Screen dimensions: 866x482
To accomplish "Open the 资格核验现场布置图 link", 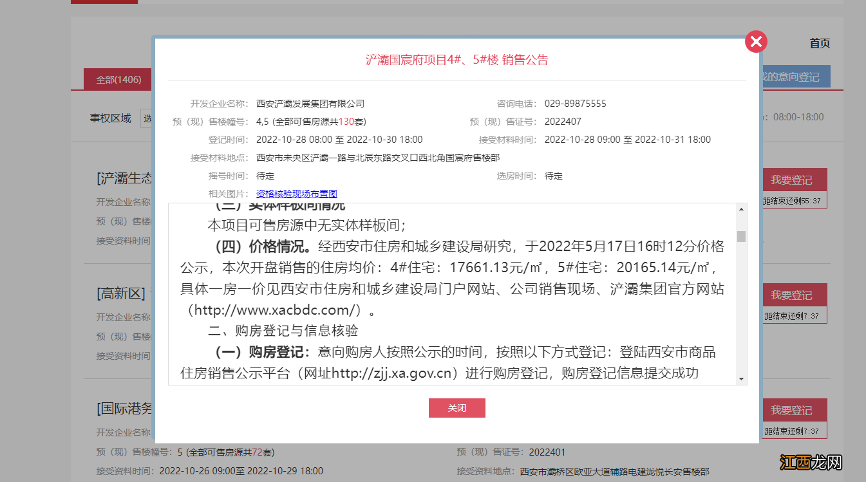I will tap(297, 194).
